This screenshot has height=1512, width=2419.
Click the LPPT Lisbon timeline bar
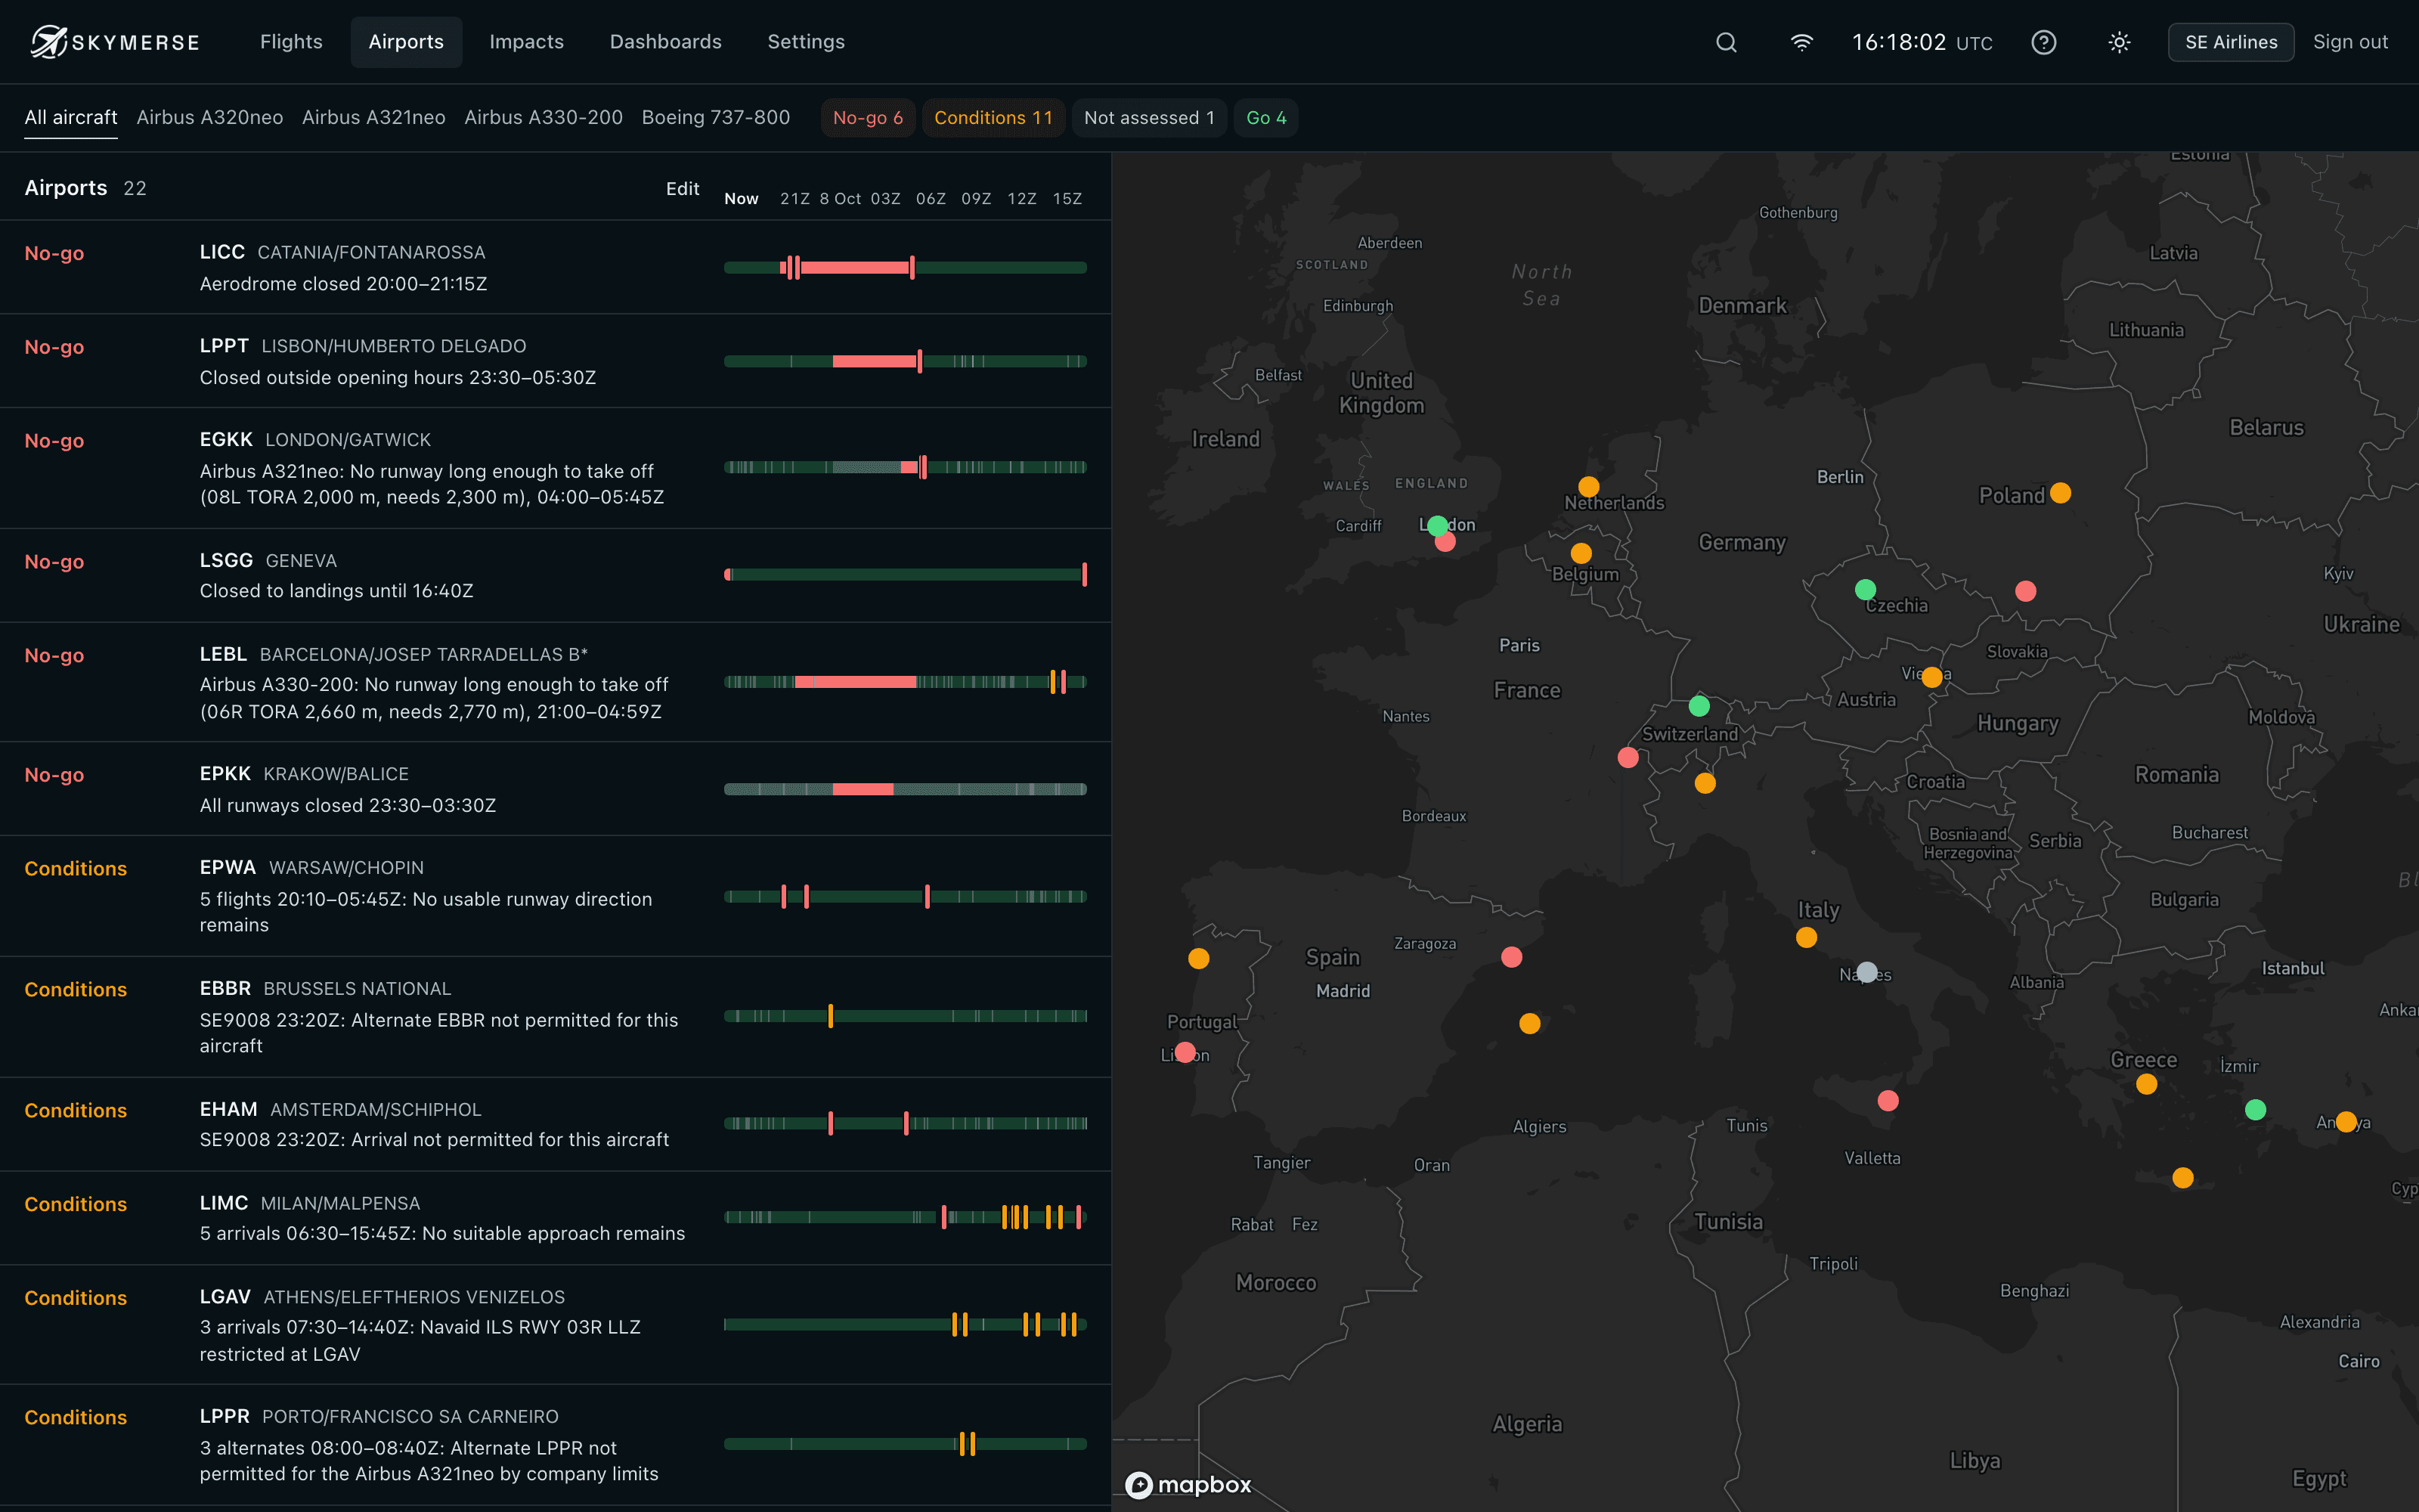pyautogui.click(x=906, y=361)
